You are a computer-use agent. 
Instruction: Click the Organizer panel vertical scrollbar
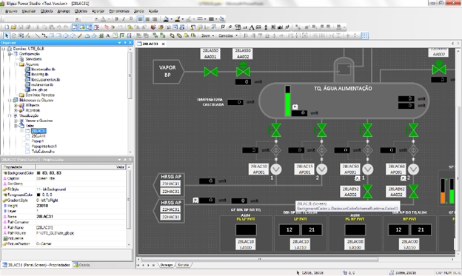[x=130, y=76]
